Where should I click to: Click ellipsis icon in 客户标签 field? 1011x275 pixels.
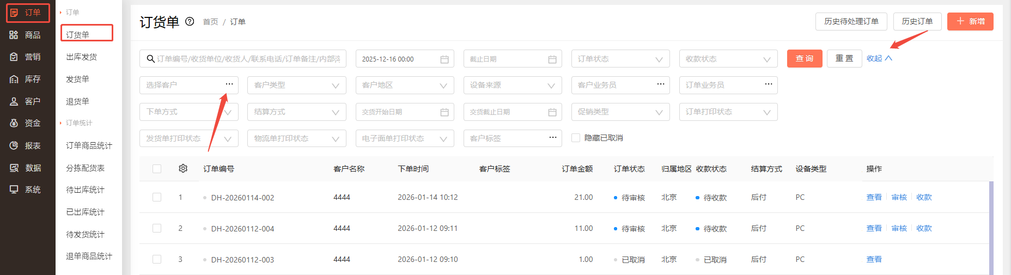pyautogui.click(x=553, y=137)
